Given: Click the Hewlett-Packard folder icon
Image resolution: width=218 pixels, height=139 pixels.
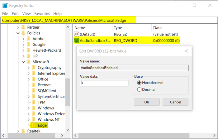Looking at the screenshot, I should [x=28, y=50].
